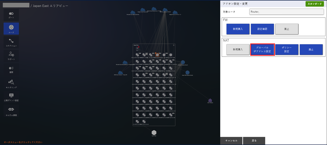Select the Japan West hexagon node

click(154, 133)
